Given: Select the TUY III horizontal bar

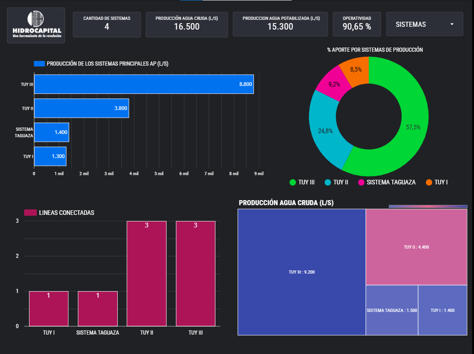Looking at the screenshot, I should pos(144,84).
